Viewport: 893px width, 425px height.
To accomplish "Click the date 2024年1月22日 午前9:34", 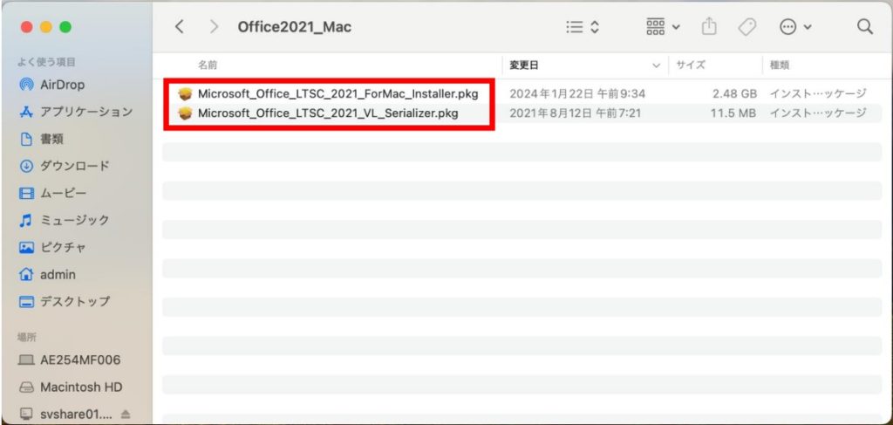I will click(x=577, y=94).
